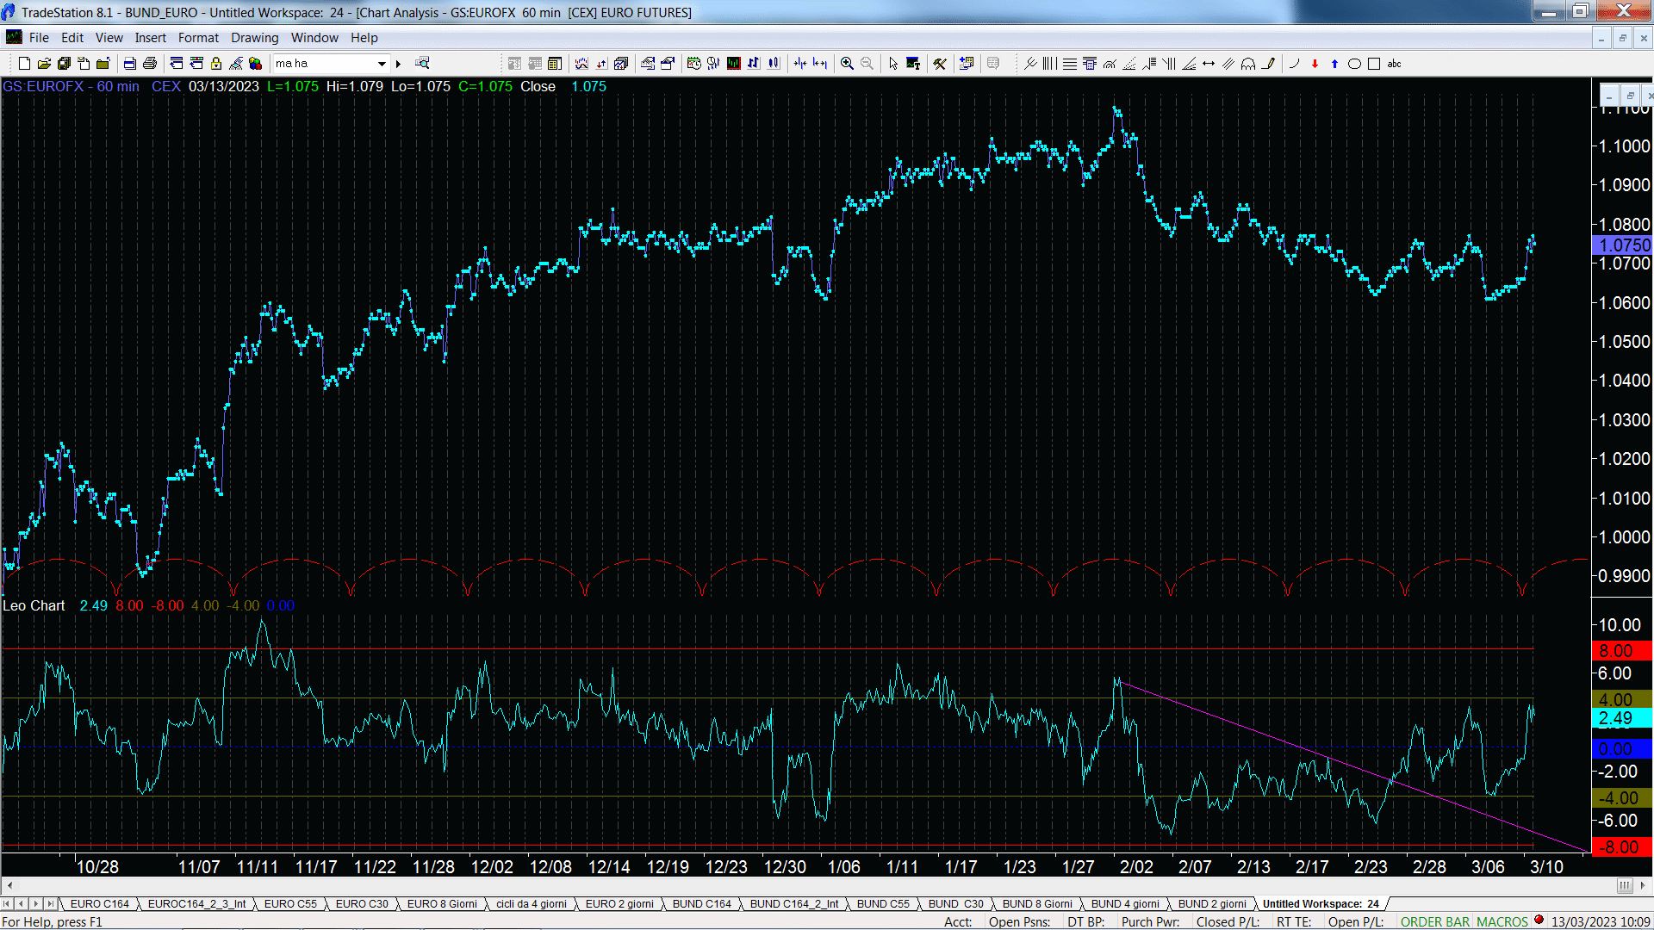Image resolution: width=1654 pixels, height=930 pixels.
Task: Create a new window with the blank-page icon
Action: (x=24, y=64)
